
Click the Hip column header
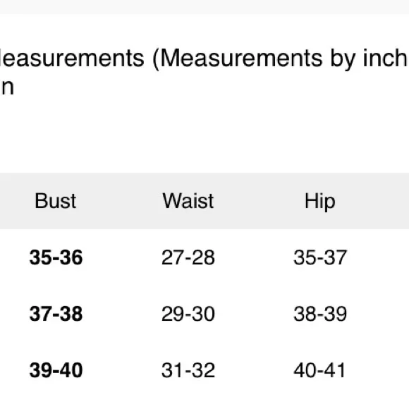pyautogui.click(x=320, y=202)
